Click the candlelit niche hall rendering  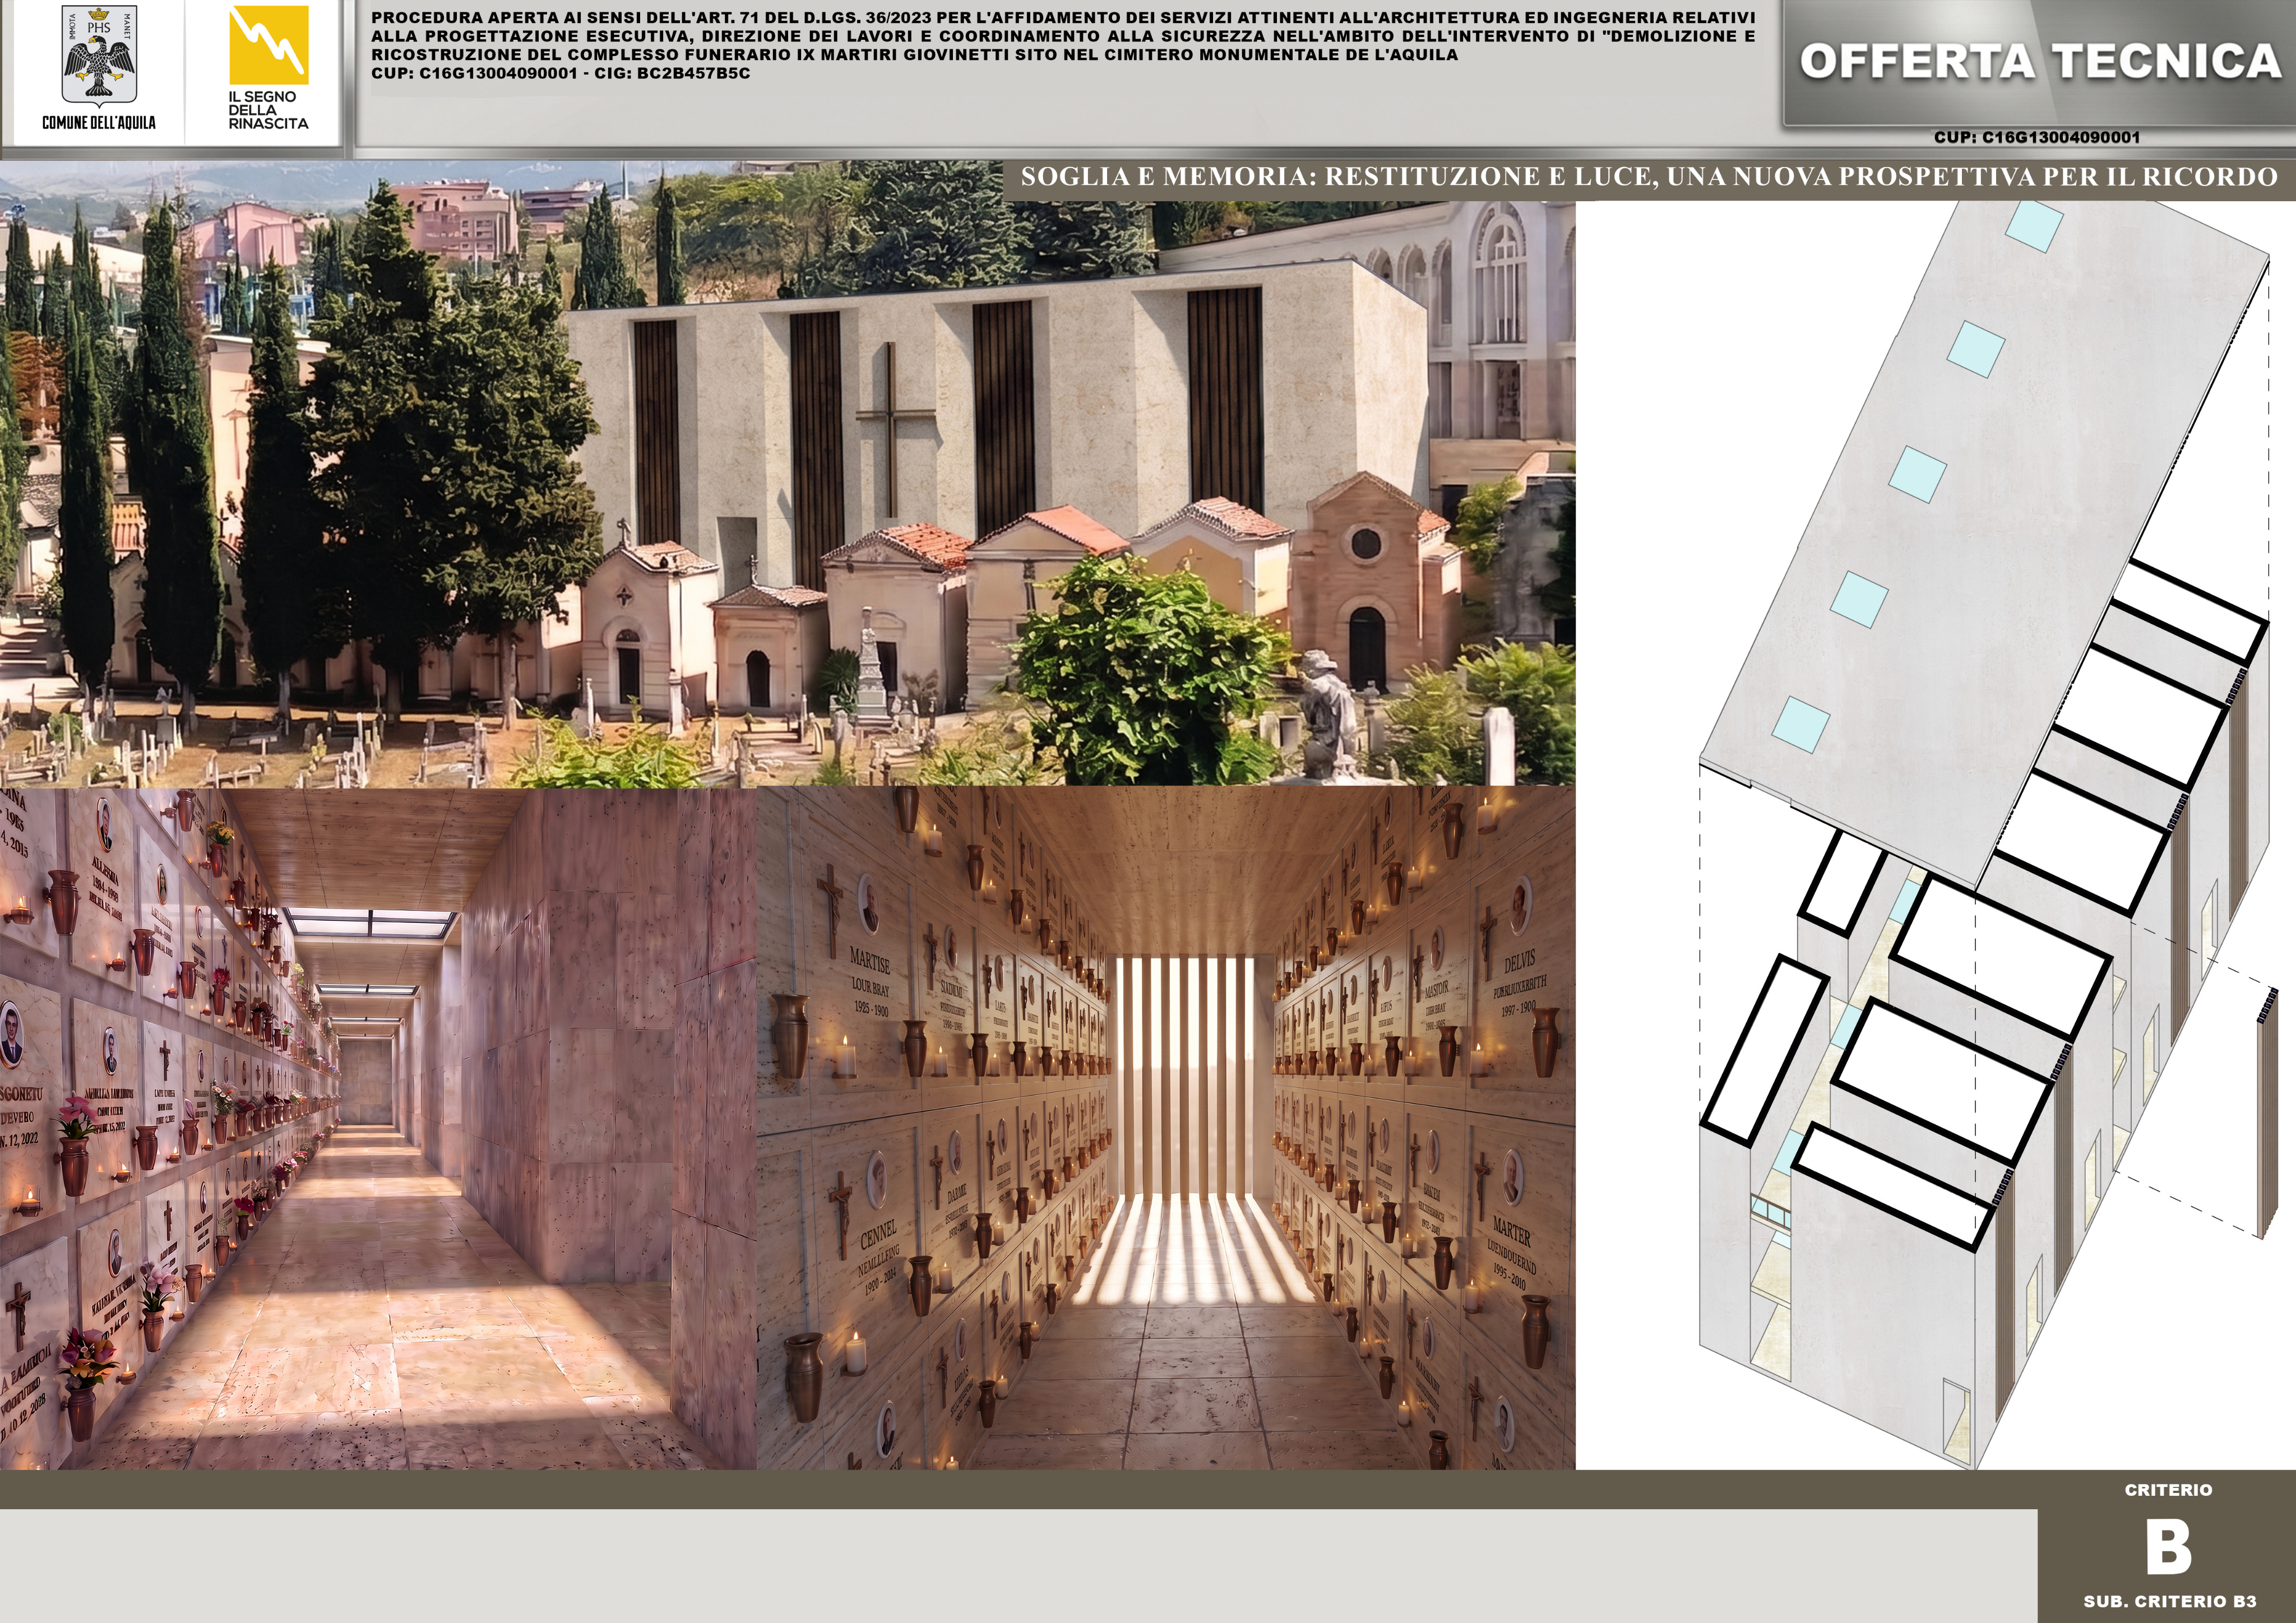[1166, 1128]
